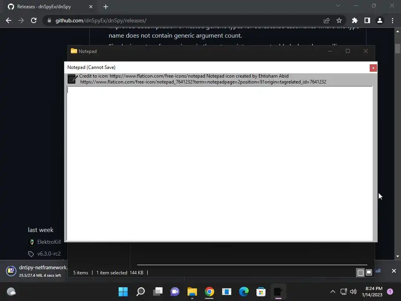Click '1 item selected 144 KB' status text
The height and width of the screenshot is (301, 401).
[120, 273]
